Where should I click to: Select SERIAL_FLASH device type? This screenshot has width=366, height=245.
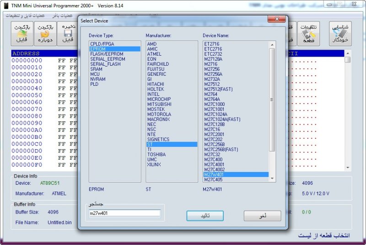115,64
